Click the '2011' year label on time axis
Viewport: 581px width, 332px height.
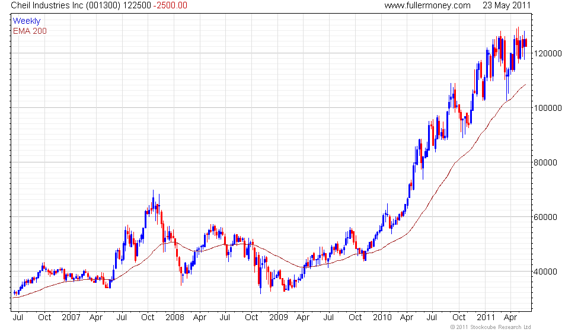point(486,318)
